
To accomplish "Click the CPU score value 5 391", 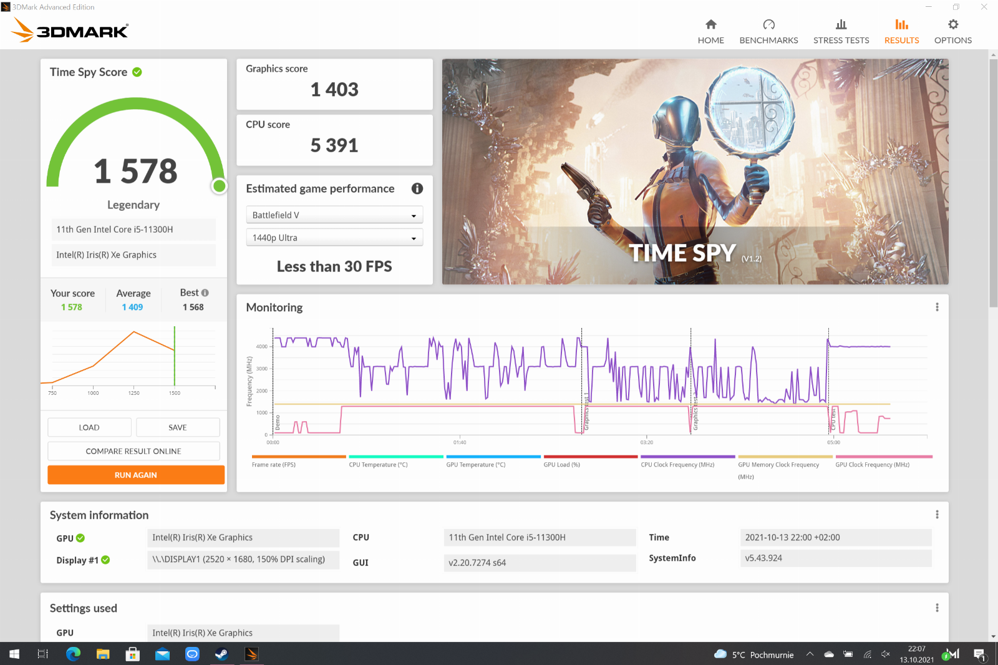I will 334,146.
